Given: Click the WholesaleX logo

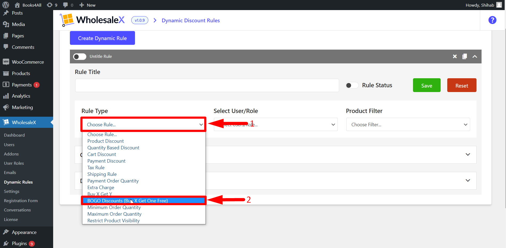Looking at the screenshot, I should tap(92, 20).
